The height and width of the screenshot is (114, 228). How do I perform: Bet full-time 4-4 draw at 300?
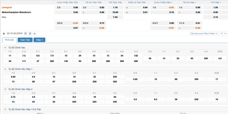click(206, 58)
